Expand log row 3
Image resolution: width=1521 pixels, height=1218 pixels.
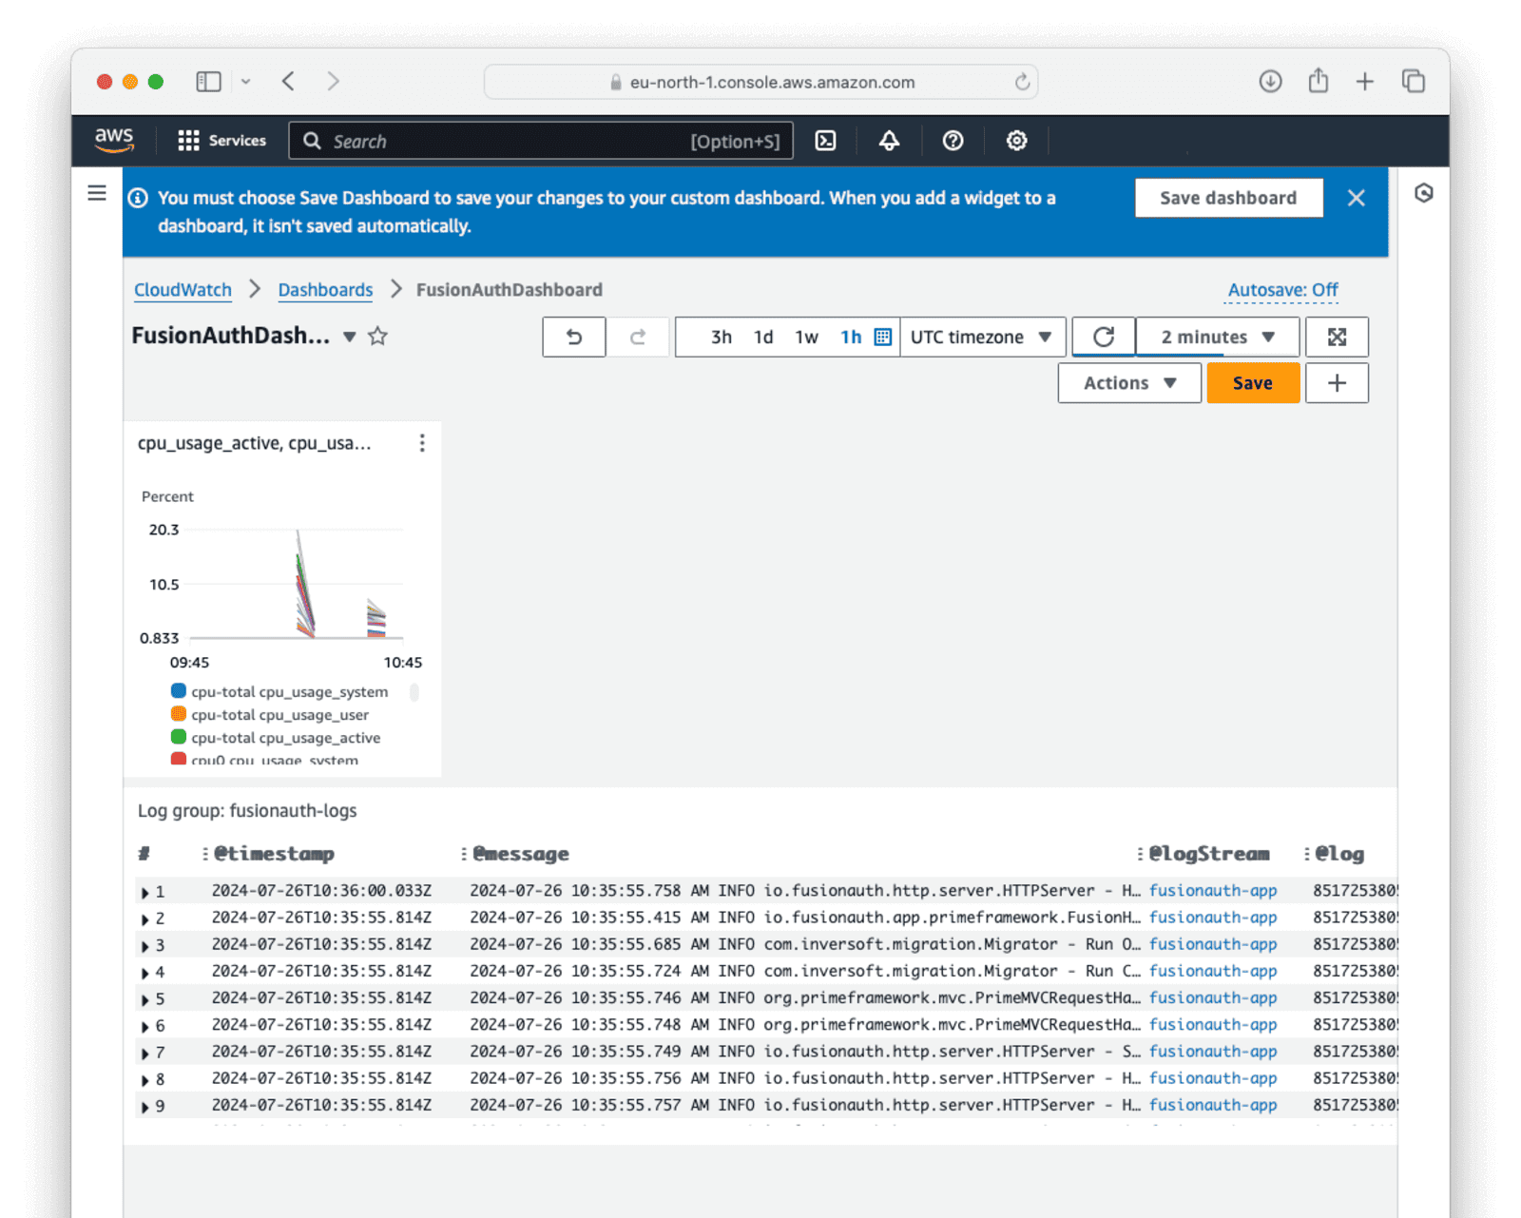point(144,946)
